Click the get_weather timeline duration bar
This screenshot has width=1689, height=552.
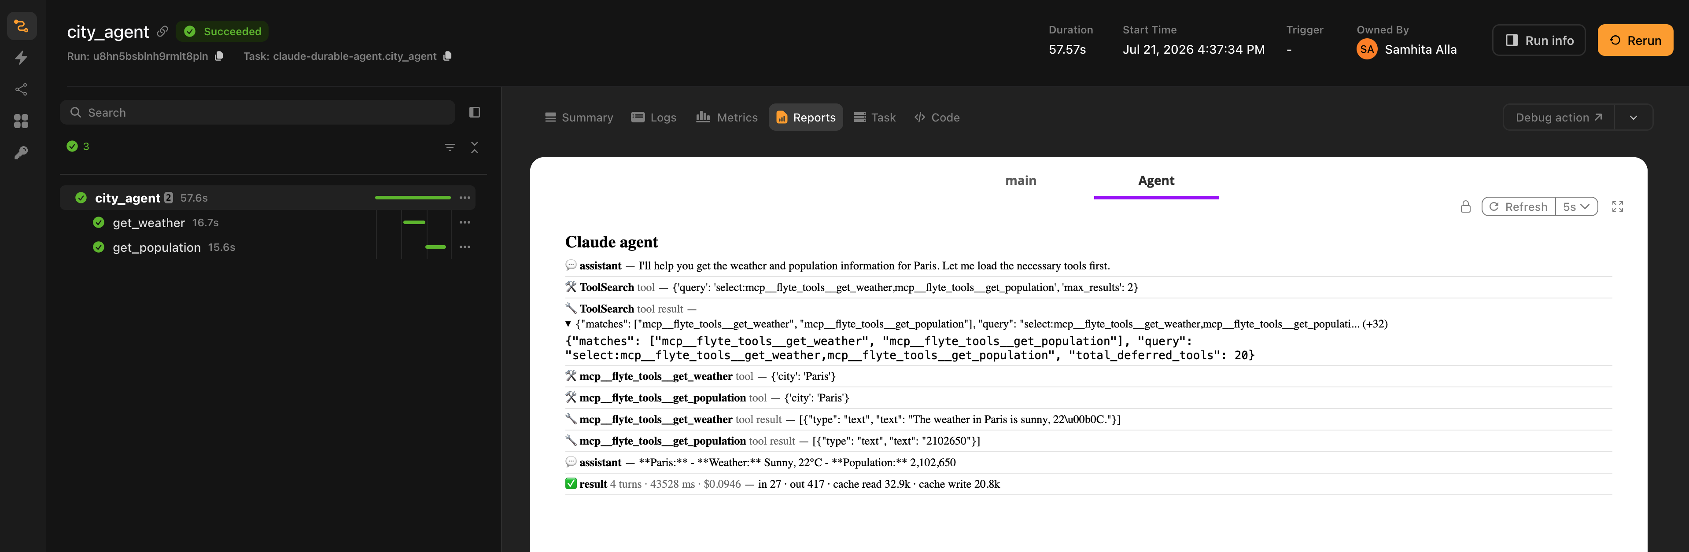click(x=414, y=222)
